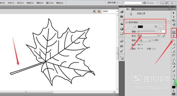
Task: Open the Code Snippets panel icon
Action: 122,41
